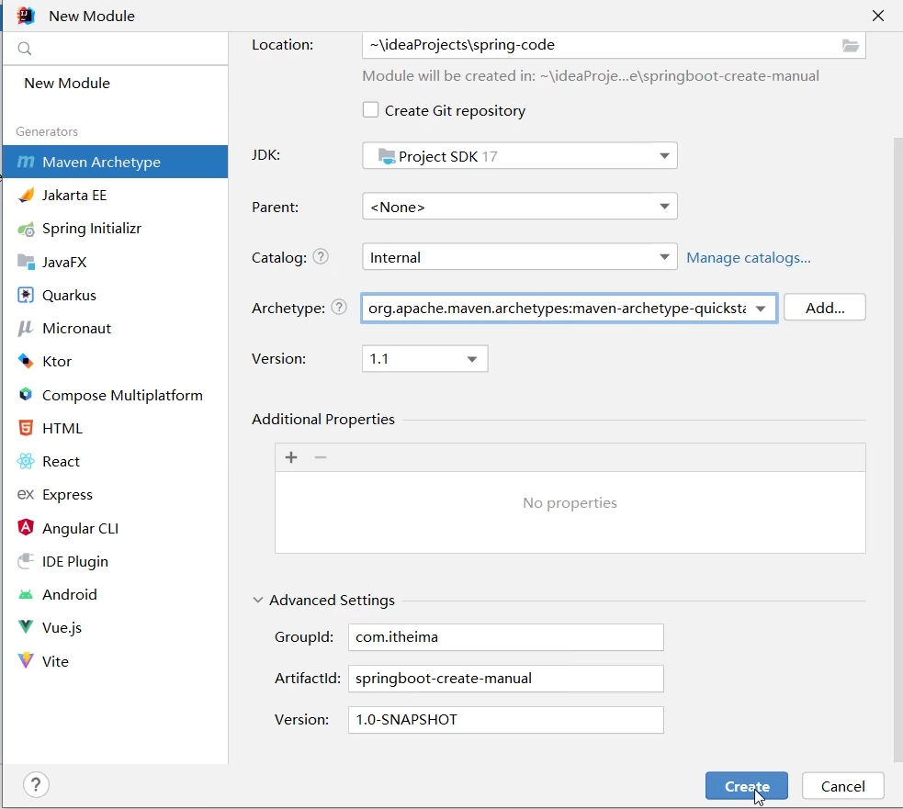
Task: Click the Maven Archetype icon in the generators list
Action: click(26, 162)
